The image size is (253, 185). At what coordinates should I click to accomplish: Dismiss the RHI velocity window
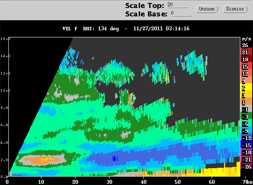[235, 9]
